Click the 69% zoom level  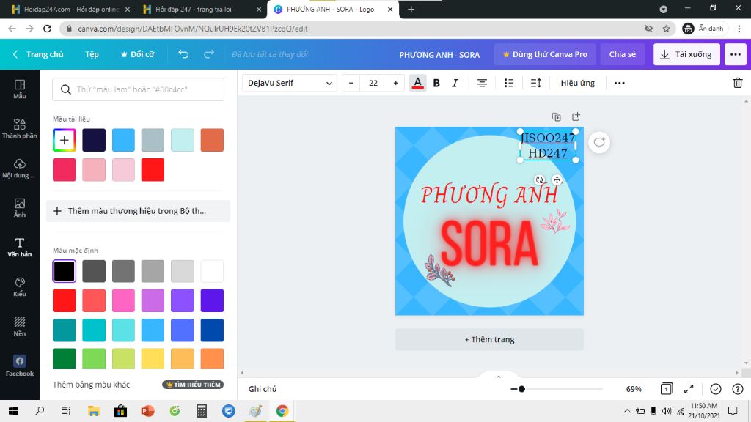[x=633, y=389]
